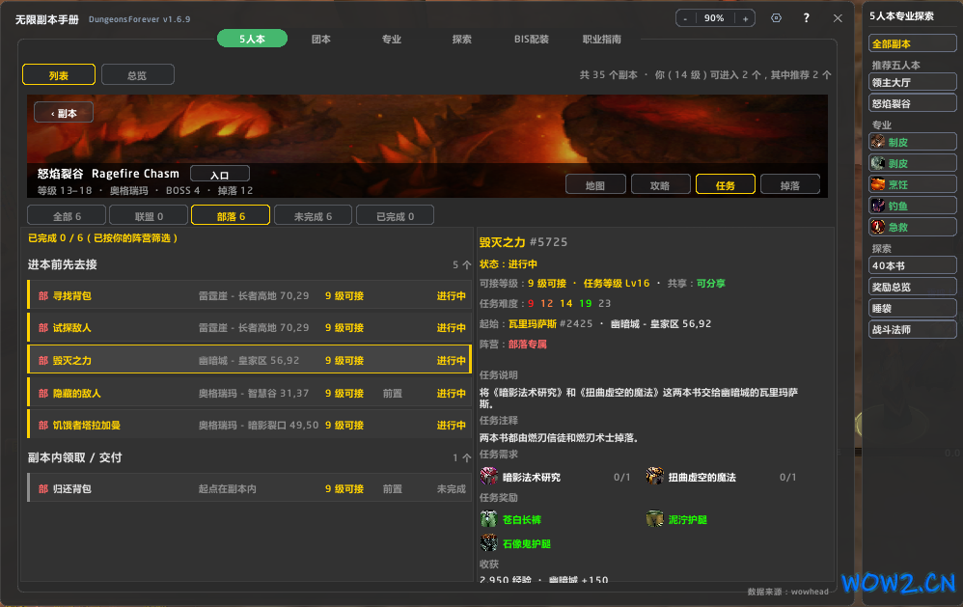This screenshot has height=607, width=963.
Task: Open 40本书 in the side panel
Action: coord(913,265)
